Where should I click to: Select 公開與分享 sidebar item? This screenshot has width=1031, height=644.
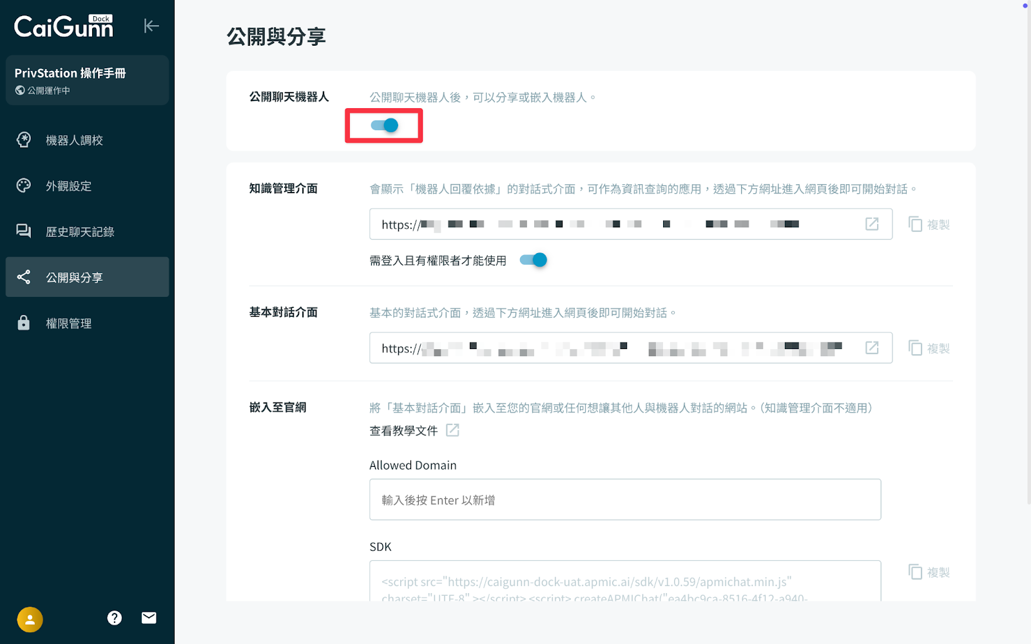click(74, 278)
